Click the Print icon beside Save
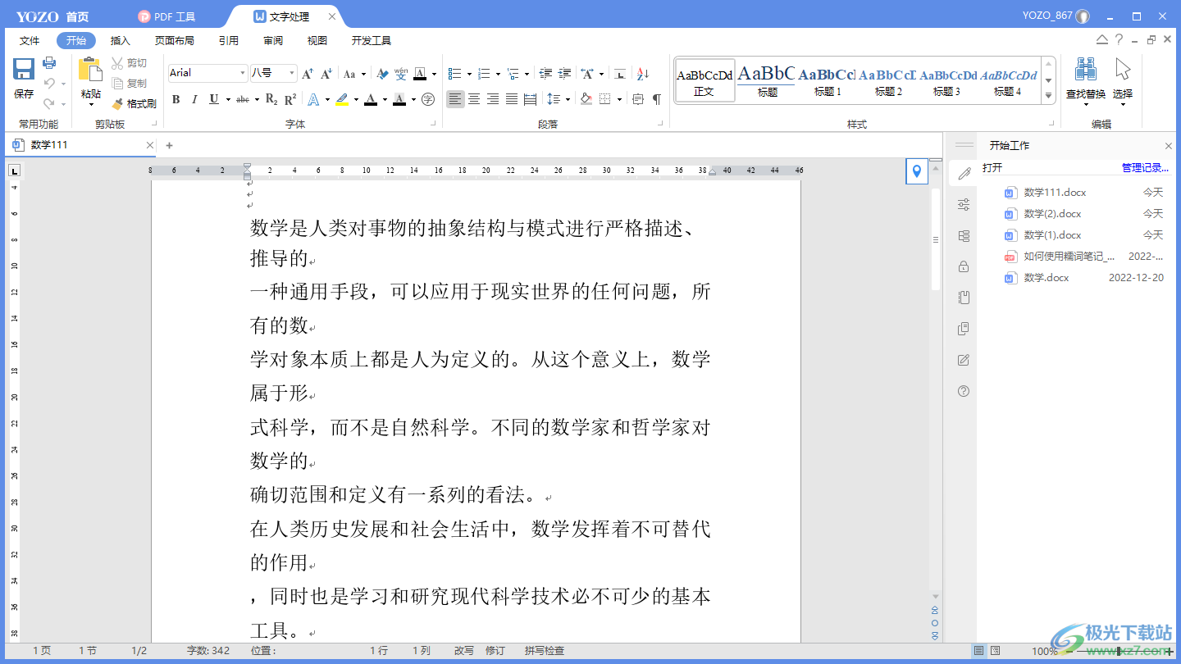The height and width of the screenshot is (664, 1181). click(49, 63)
